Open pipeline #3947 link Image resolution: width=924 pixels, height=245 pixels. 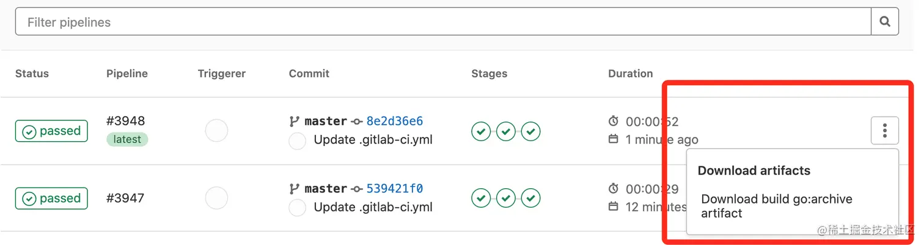coord(125,198)
